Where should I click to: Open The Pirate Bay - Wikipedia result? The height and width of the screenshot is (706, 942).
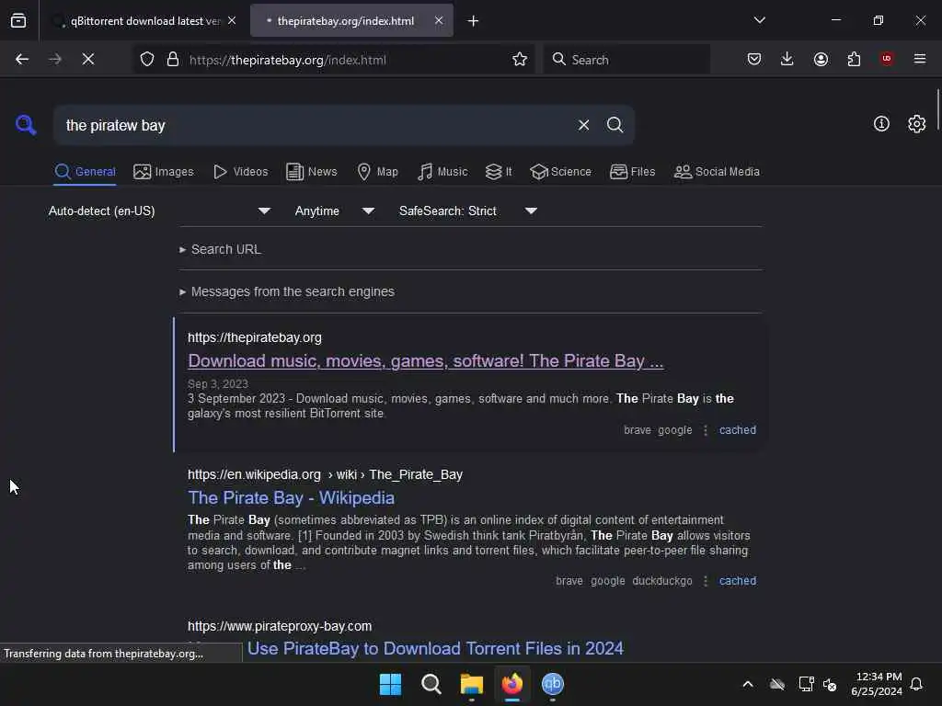coord(291,497)
